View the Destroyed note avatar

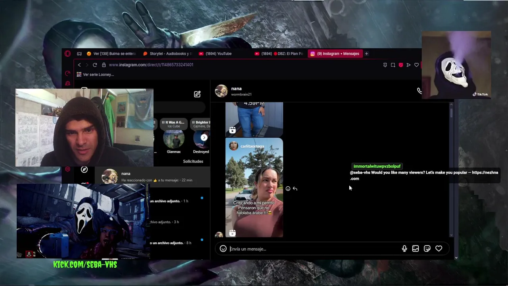202,139
